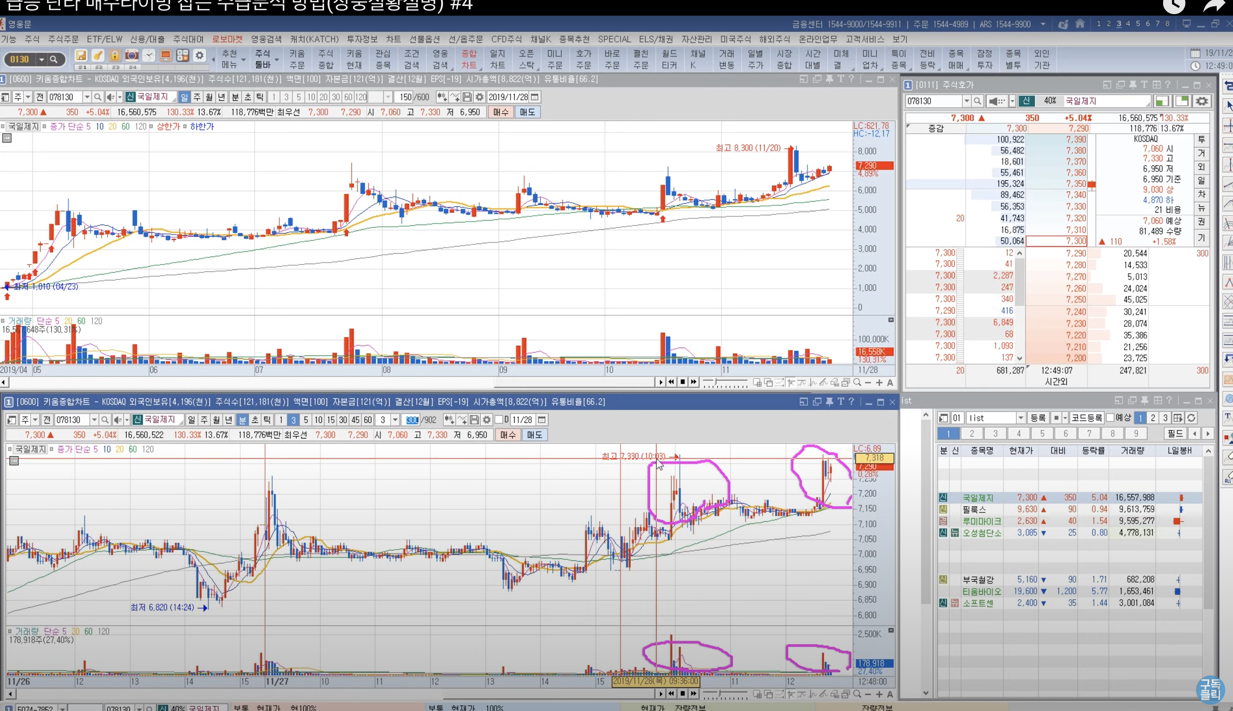Expand the list dropdown in watchlist panel

[x=1021, y=418]
